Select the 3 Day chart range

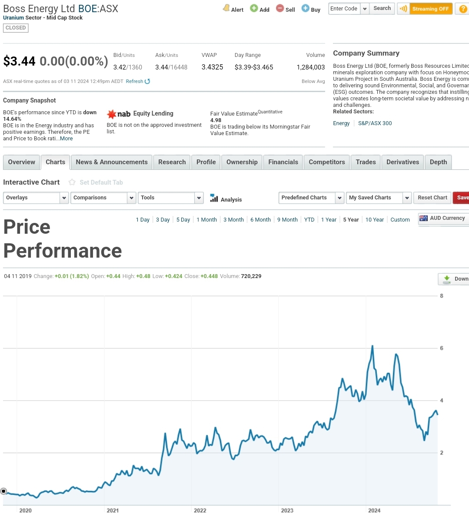click(163, 219)
